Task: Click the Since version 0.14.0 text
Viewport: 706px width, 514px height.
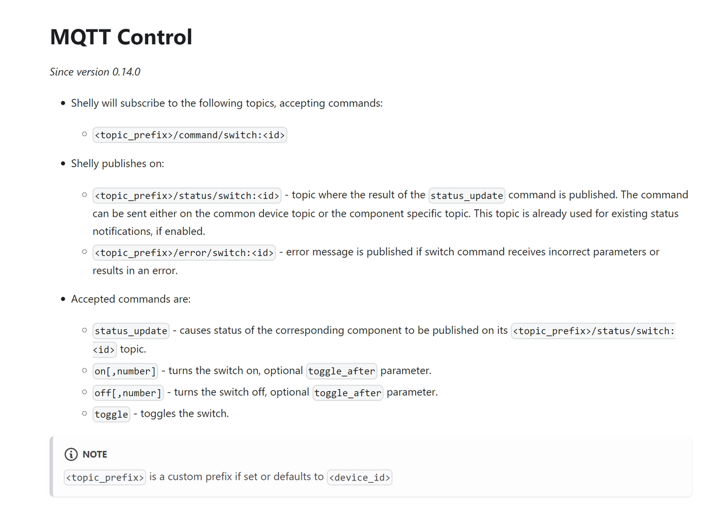Action: pyautogui.click(x=95, y=72)
